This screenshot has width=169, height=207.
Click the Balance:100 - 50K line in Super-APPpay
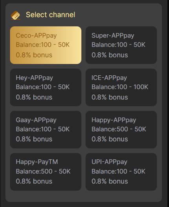click(118, 45)
